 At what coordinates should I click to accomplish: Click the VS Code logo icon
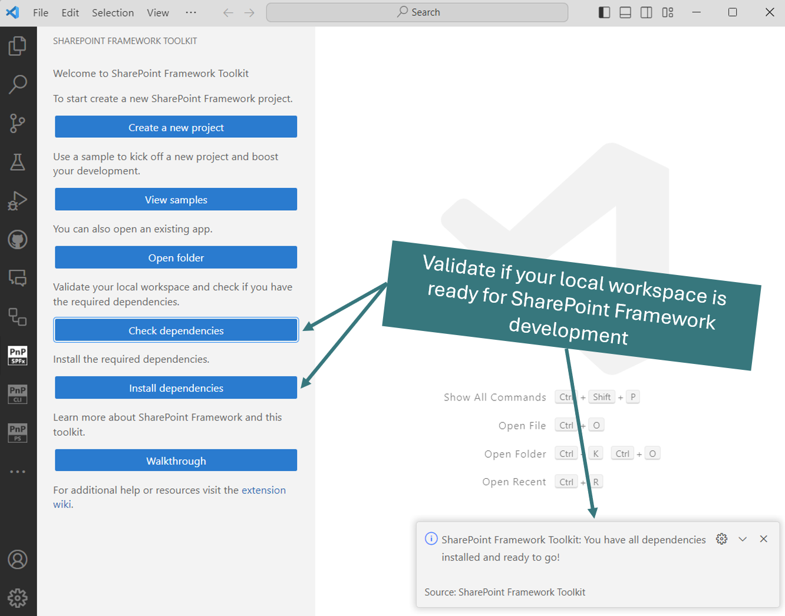click(x=12, y=12)
